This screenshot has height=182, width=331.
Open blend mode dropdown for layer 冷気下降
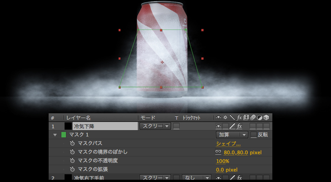155,126
